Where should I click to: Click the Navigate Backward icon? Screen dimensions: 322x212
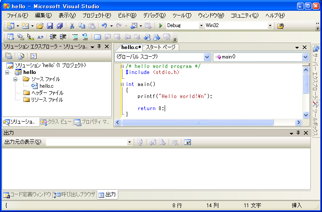point(134,26)
